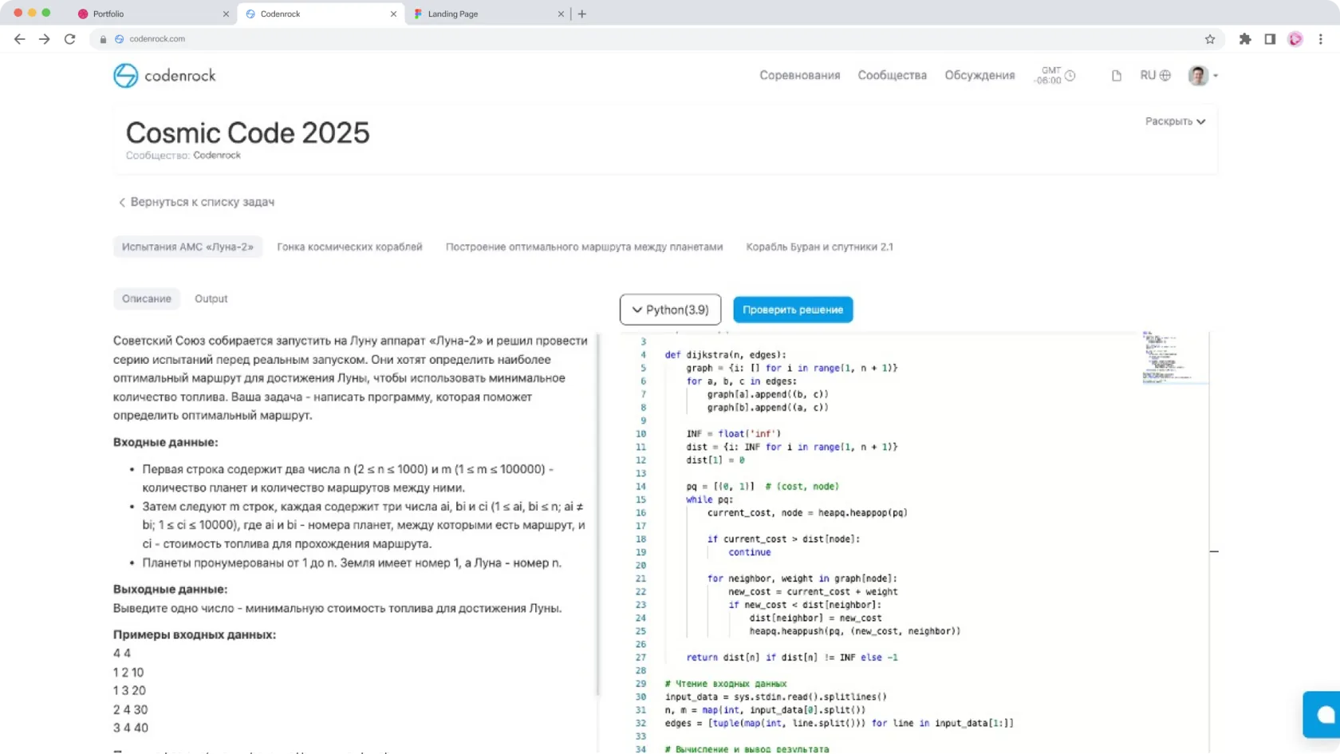This screenshot has height=754, width=1340.
Task: Select the Гонка космических кораблей task tab
Action: point(349,247)
